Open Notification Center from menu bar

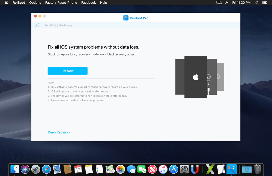[264, 2]
